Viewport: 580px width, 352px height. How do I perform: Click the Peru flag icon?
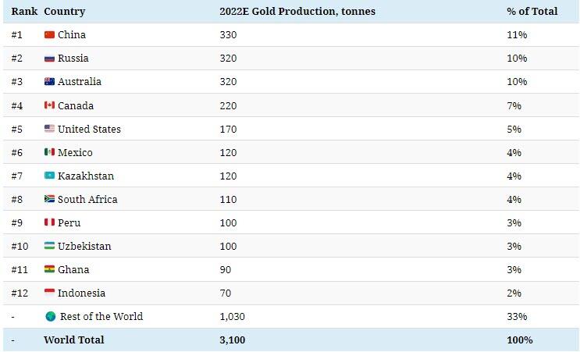[49, 222]
